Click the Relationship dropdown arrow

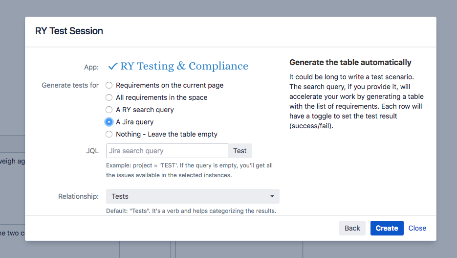[272, 196]
